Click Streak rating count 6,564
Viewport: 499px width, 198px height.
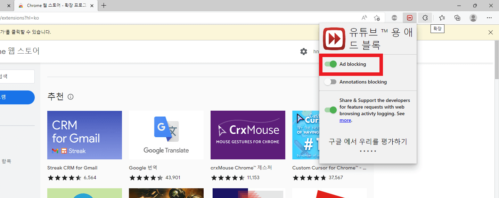pos(90,177)
